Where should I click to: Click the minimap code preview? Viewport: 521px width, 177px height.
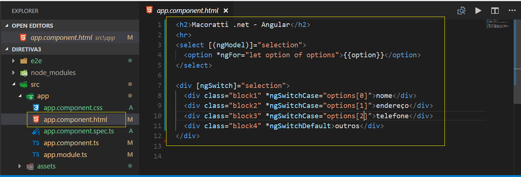point(497,25)
